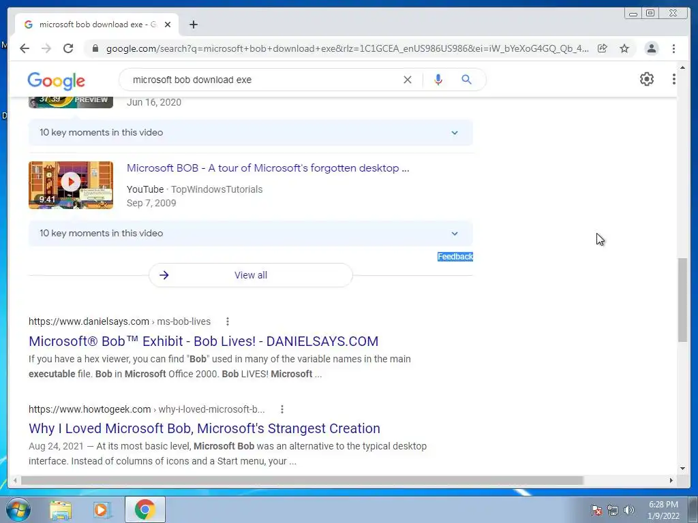
Task: Clear the search query
Action: click(408, 80)
